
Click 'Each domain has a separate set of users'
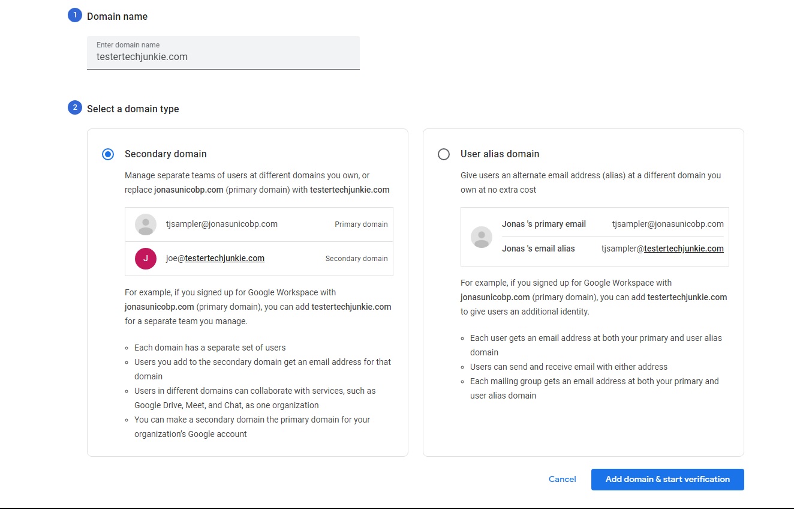click(210, 348)
